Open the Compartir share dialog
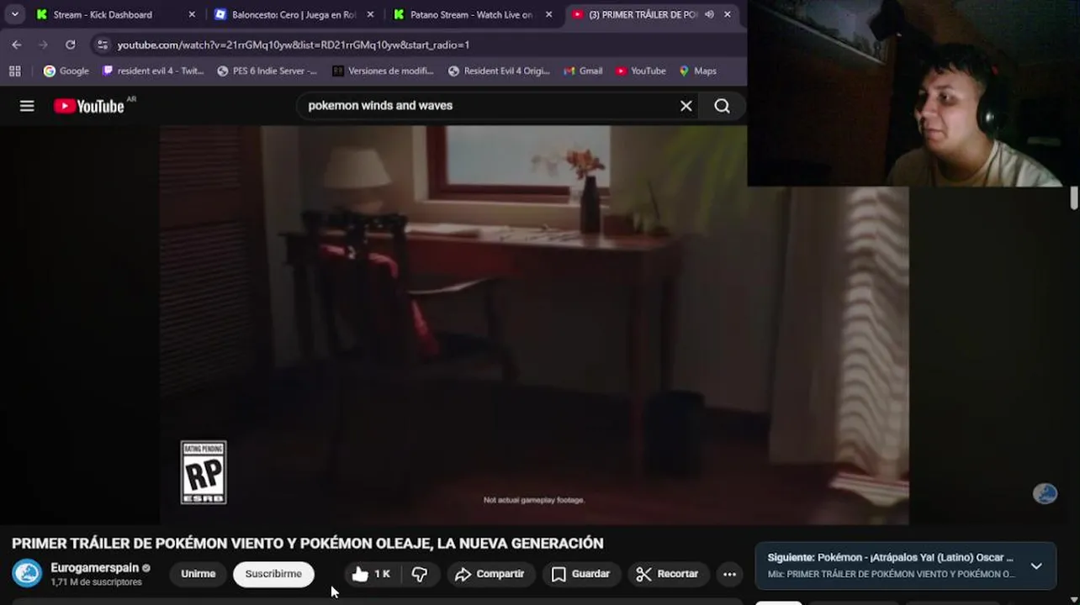The image size is (1080, 605). click(x=490, y=574)
